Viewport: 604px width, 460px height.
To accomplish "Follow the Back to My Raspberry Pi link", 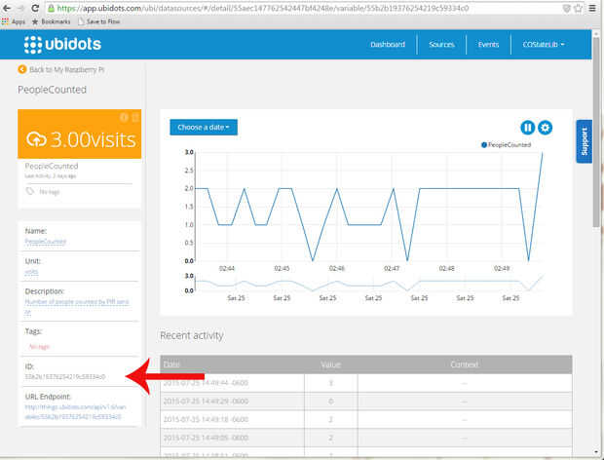I will coord(66,70).
